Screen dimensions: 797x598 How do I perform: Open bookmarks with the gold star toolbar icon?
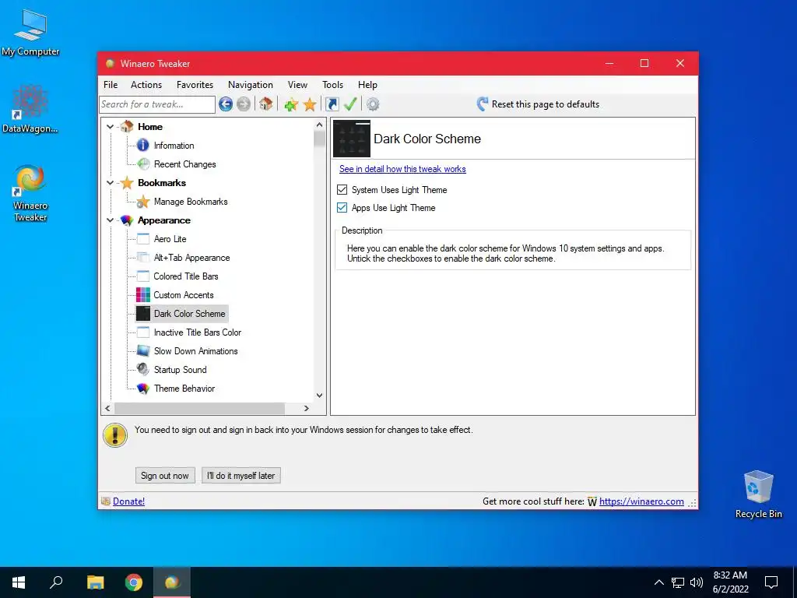click(310, 105)
